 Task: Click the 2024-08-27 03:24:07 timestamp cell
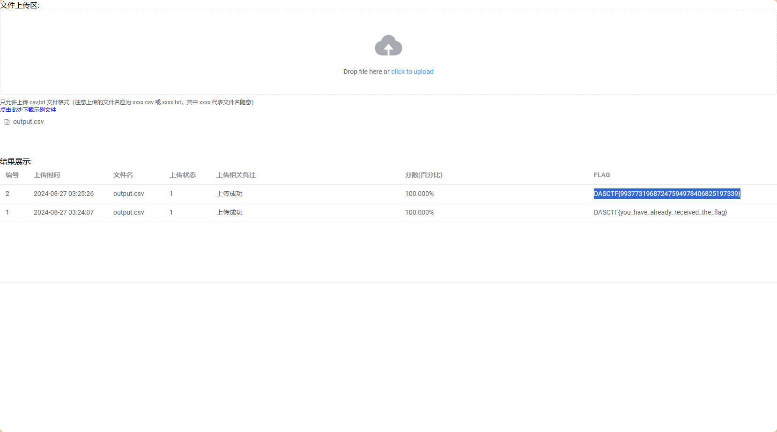[64, 212]
